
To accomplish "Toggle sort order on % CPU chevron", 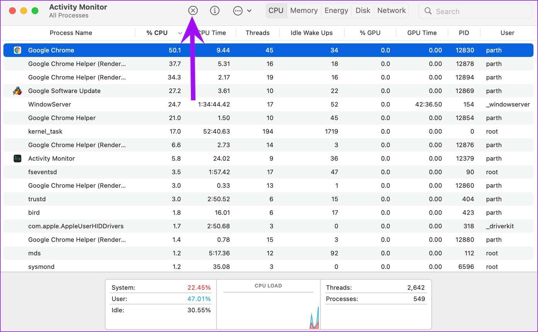I will click(x=180, y=33).
